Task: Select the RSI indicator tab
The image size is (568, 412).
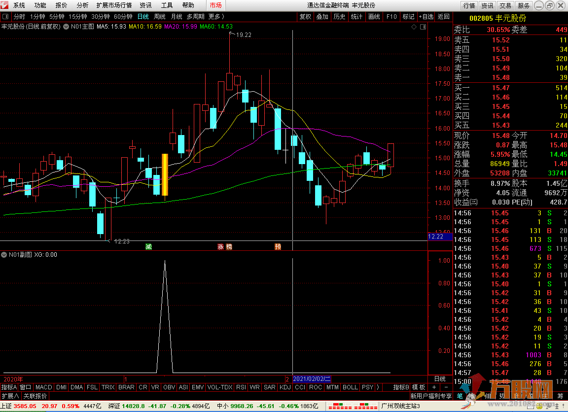Action: click(241, 387)
